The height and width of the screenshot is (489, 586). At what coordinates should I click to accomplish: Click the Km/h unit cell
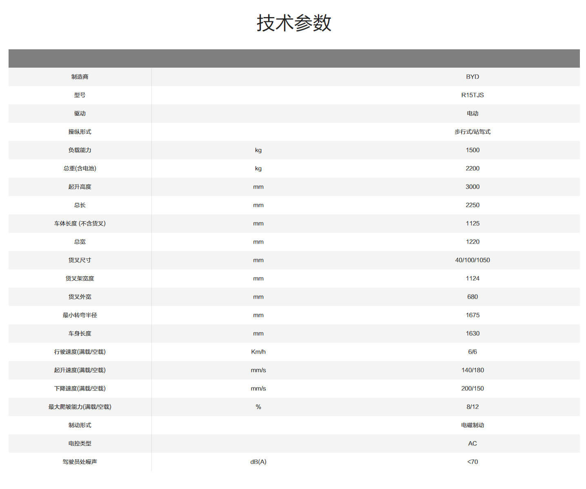pos(258,352)
